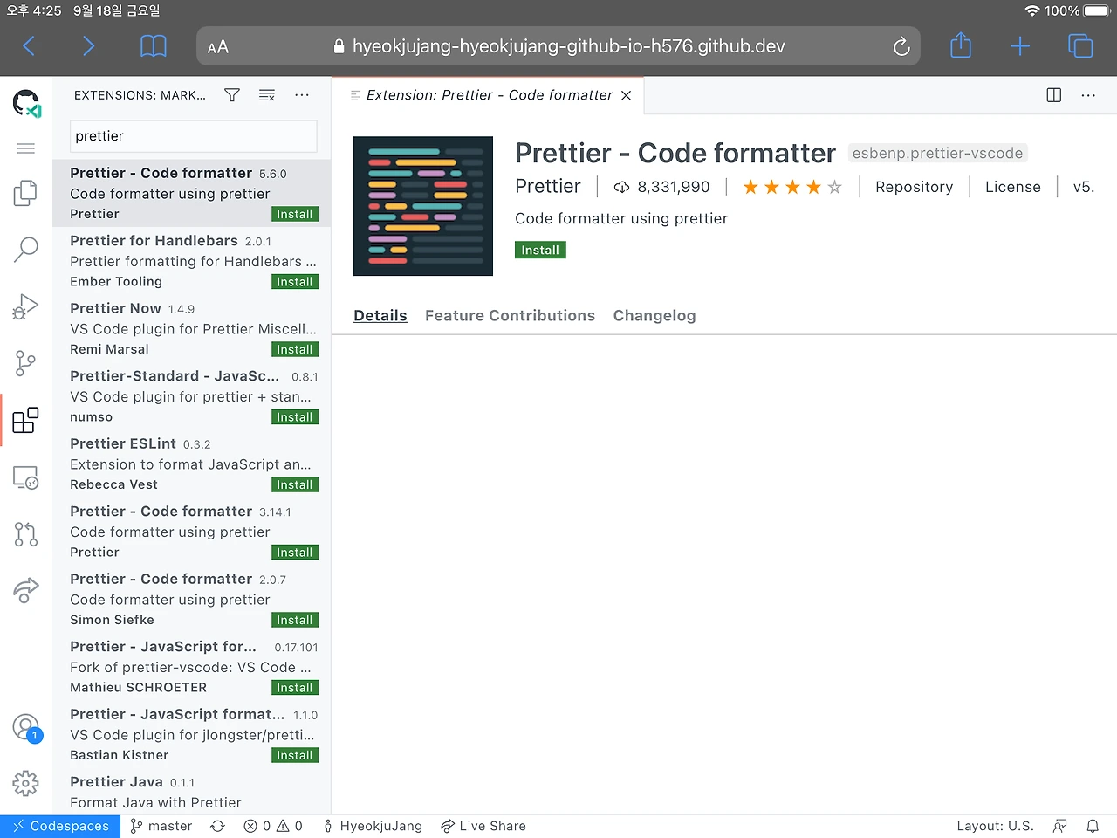Clear extensions search results
Image resolution: width=1117 pixels, height=838 pixels.
[x=267, y=95]
